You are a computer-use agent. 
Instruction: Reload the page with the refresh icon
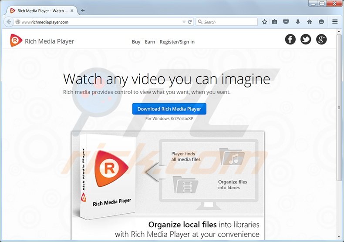190,22
